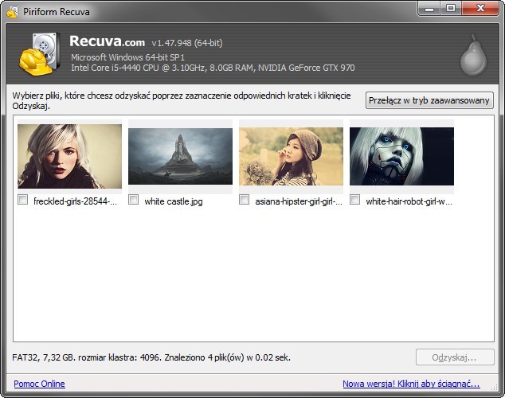Check the freckled-girls-28544 file checkbox
Image resolution: width=505 pixels, height=398 pixels.
point(22,200)
